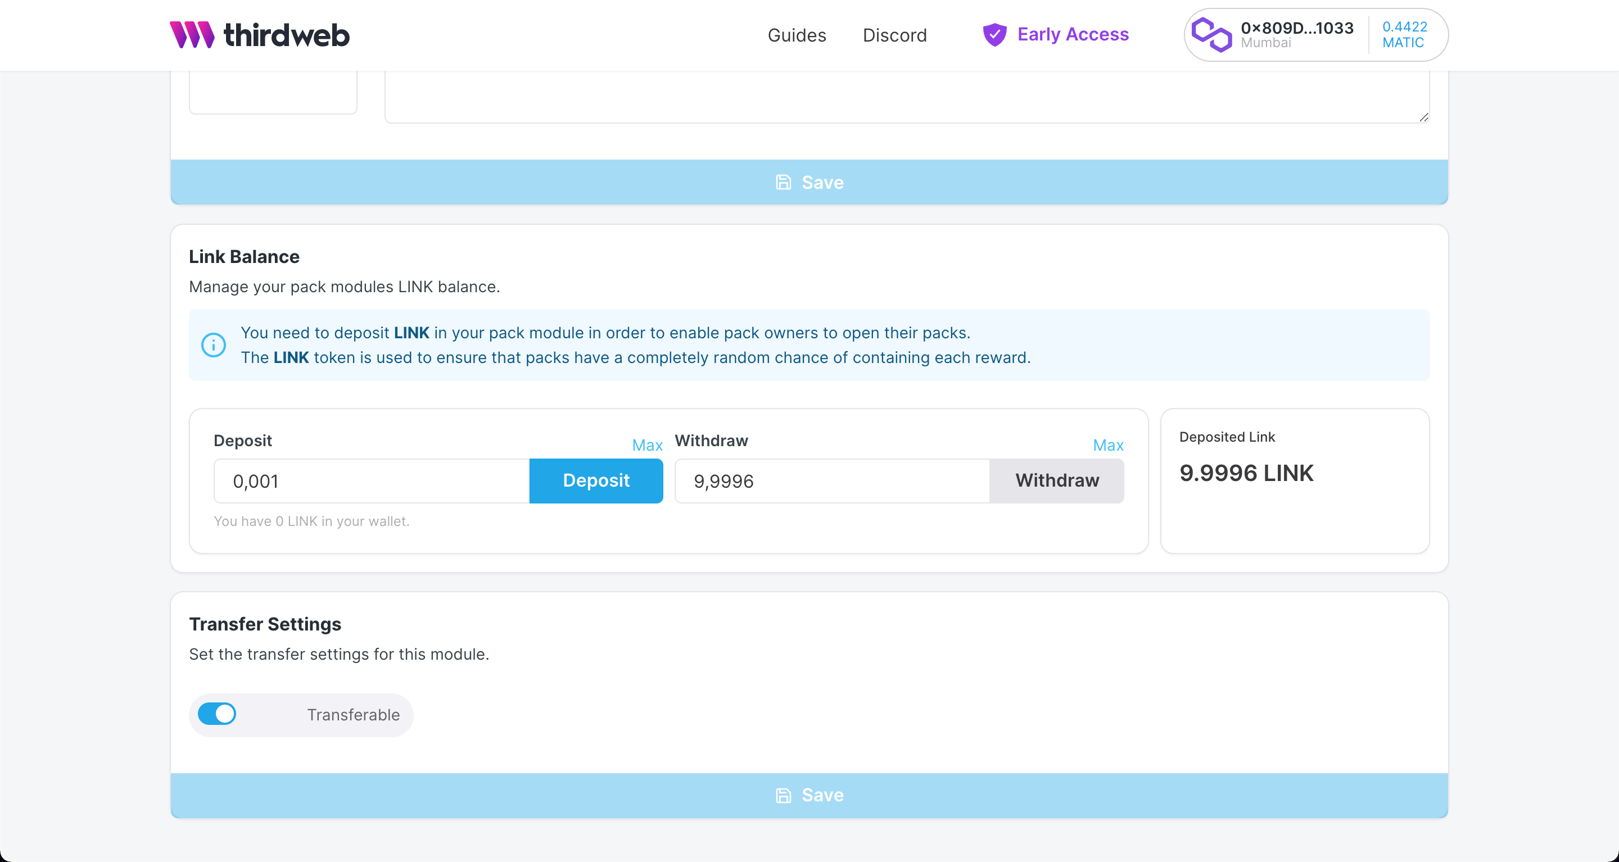
Task: Click the Polygon network icon
Action: click(x=1211, y=34)
